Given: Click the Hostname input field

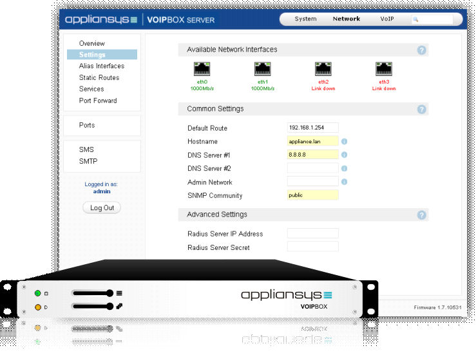Looking at the screenshot, I should [x=312, y=141].
